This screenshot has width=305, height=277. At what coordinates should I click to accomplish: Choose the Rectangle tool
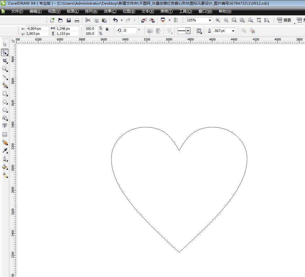5,94
